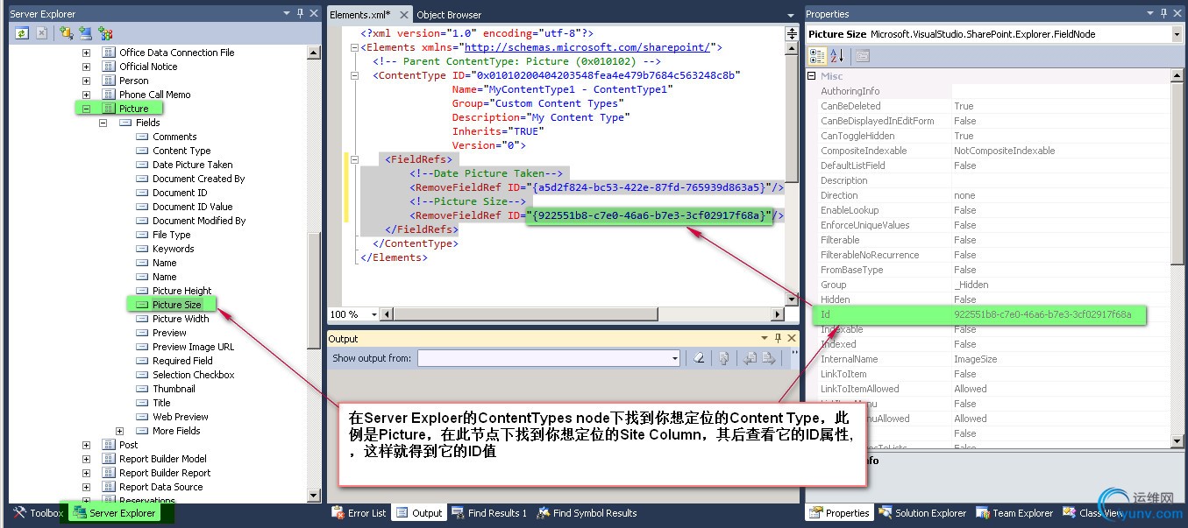
Task: Click the disabled Stop Refresh icon in Server Explorer
Action: click(x=41, y=33)
